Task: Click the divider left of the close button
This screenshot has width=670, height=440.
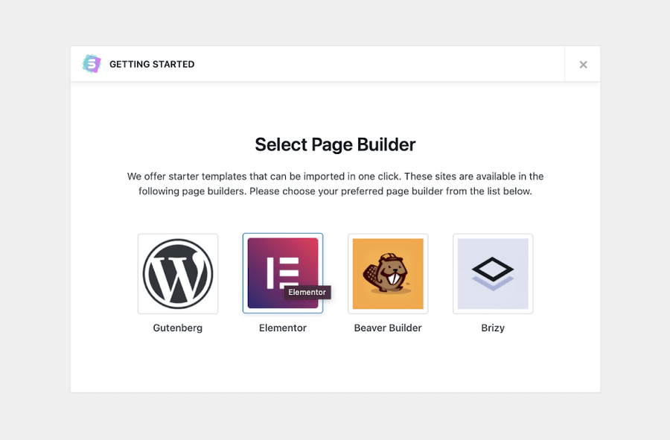Action: pos(564,64)
